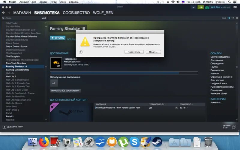Open the Spotlight search magnifier in menu bar
The height and width of the screenshot is (150, 240).
click(229, 2)
